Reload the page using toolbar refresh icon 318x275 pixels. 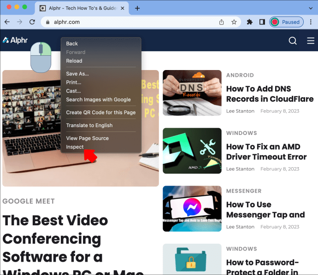(32, 22)
